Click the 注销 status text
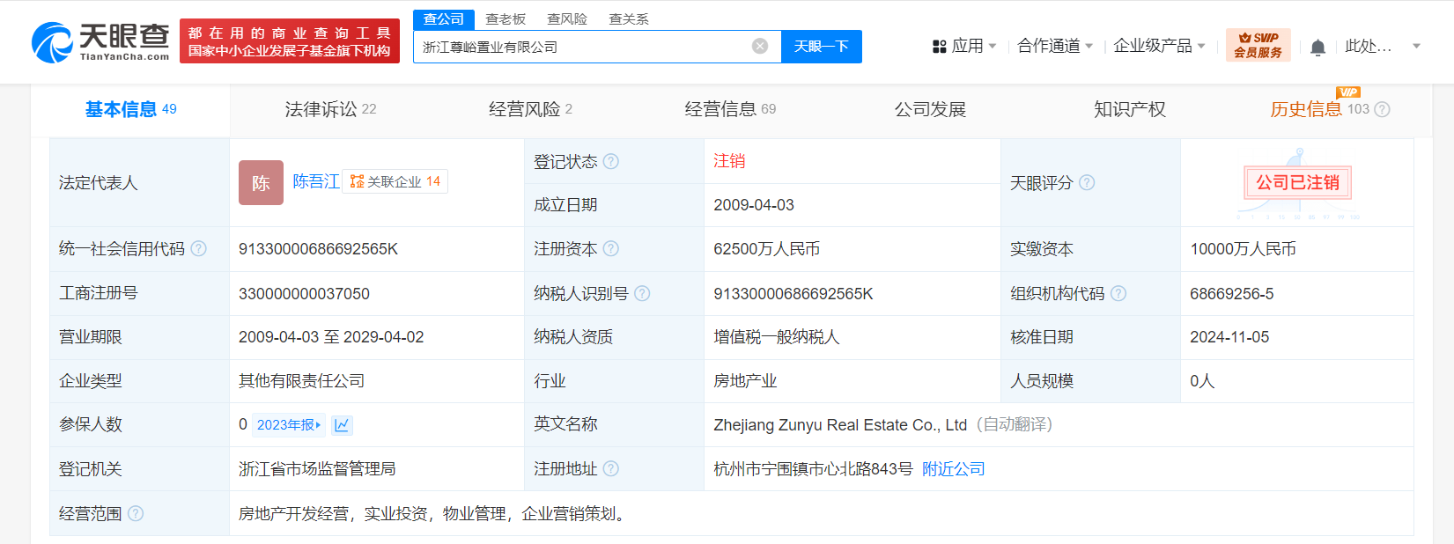This screenshot has height=544, width=1454. coord(729,161)
